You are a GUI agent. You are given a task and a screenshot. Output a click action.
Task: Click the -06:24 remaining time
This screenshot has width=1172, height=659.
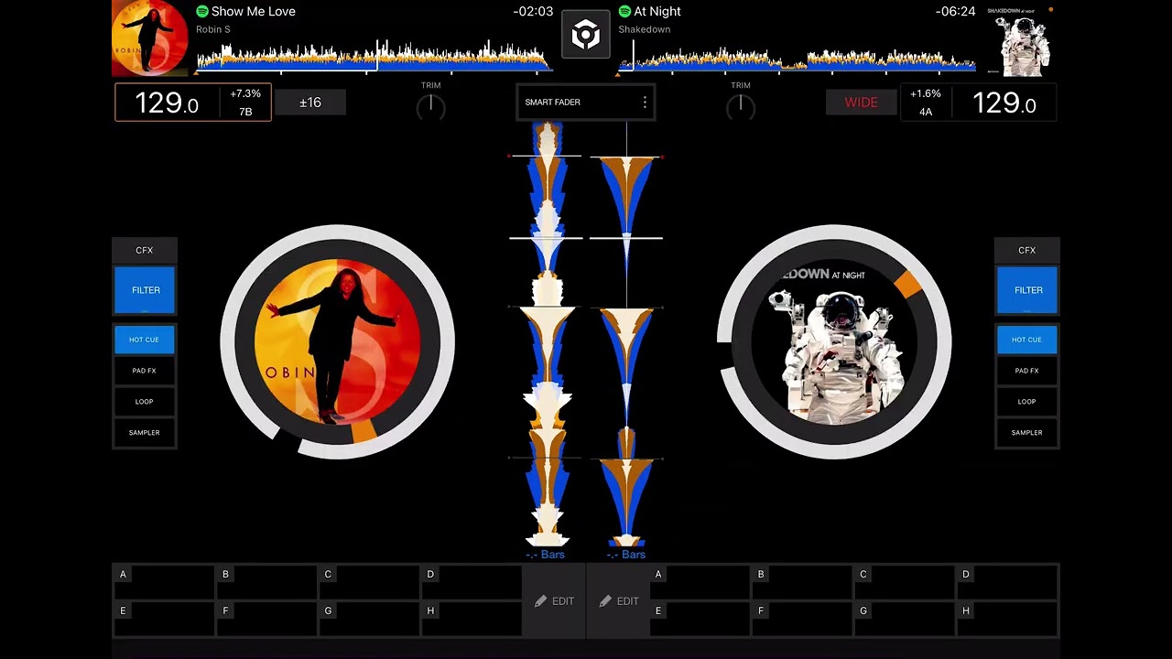click(x=955, y=11)
